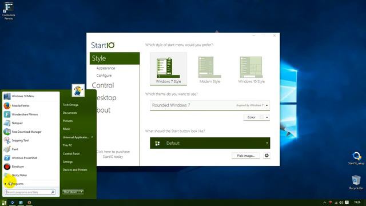
Task: Close the Start10 window
Action: pyautogui.click(x=274, y=35)
